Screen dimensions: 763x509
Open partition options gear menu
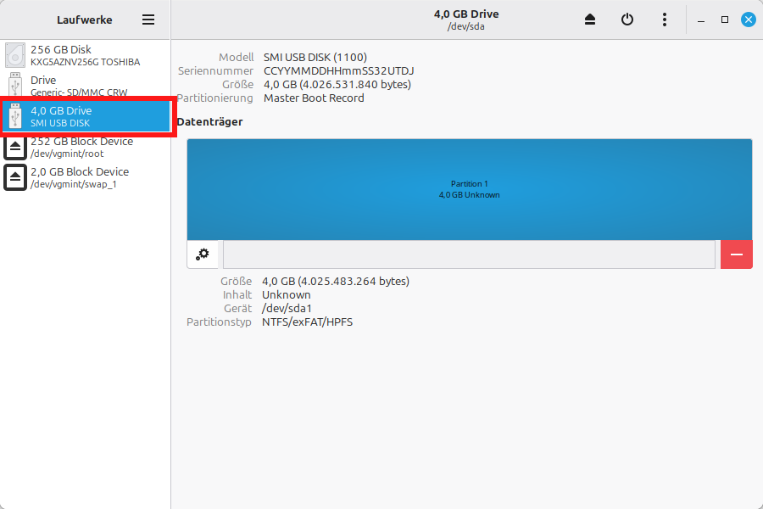pos(203,255)
